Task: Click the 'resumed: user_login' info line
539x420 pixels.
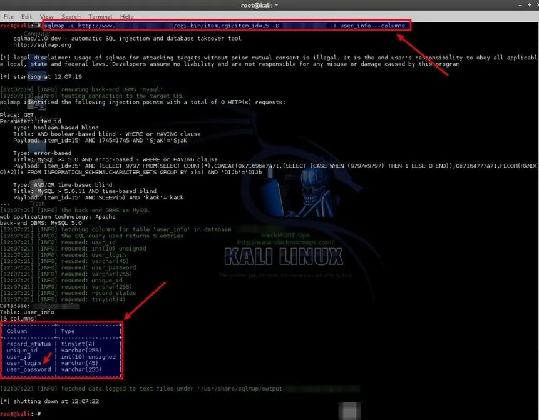Action: coord(63,255)
